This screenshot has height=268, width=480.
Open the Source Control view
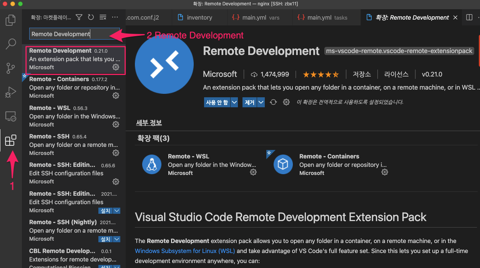point(11,68)
